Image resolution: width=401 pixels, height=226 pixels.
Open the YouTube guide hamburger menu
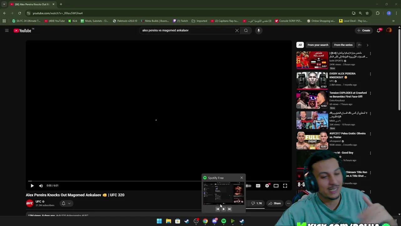tap(7, 30)
